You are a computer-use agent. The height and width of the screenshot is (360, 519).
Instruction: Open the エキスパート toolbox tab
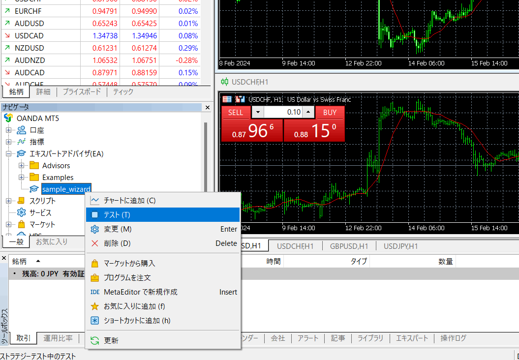(x=412, y=338)
